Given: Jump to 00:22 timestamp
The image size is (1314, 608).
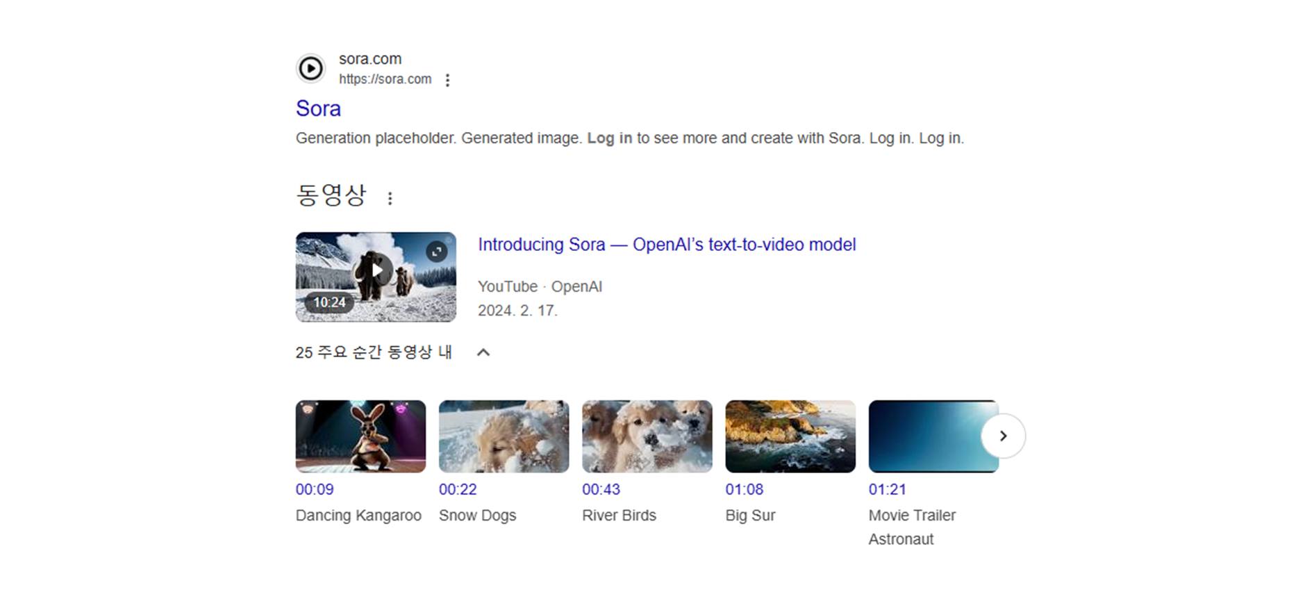Looking at the screenshot, I should pyautogui.click(x=458, y=489).
